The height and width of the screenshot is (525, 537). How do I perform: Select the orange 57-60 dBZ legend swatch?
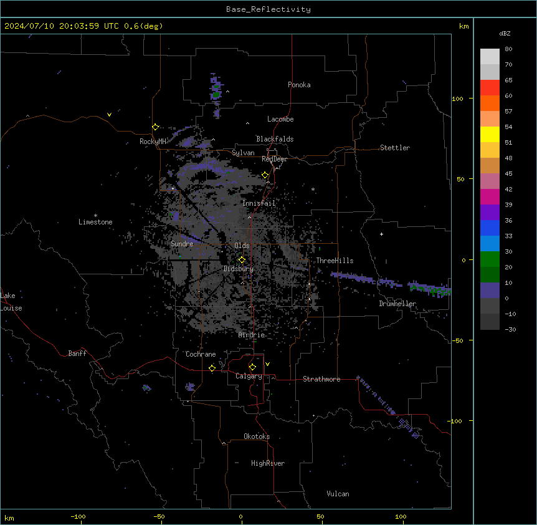click(x=490, y=103)
